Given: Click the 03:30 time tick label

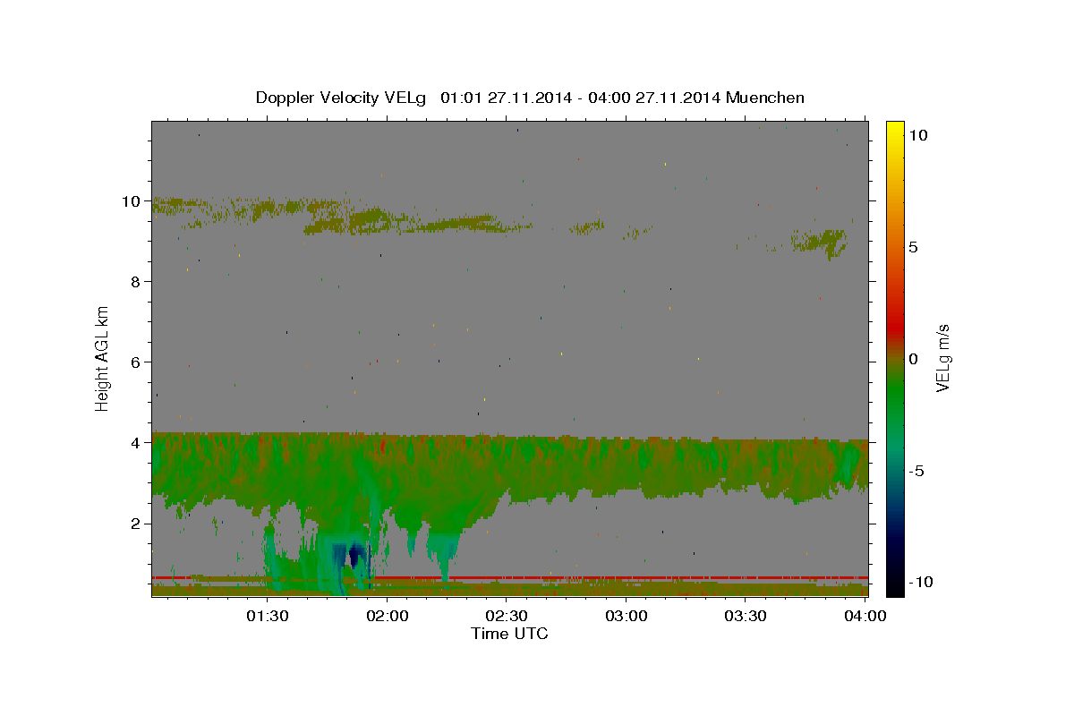Looking at the screenshot, I should point(746,617).
